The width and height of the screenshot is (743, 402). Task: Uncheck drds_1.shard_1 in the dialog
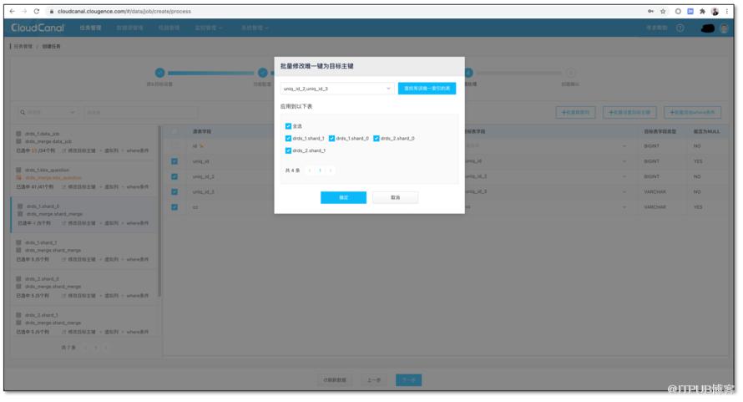pos(288,139)
